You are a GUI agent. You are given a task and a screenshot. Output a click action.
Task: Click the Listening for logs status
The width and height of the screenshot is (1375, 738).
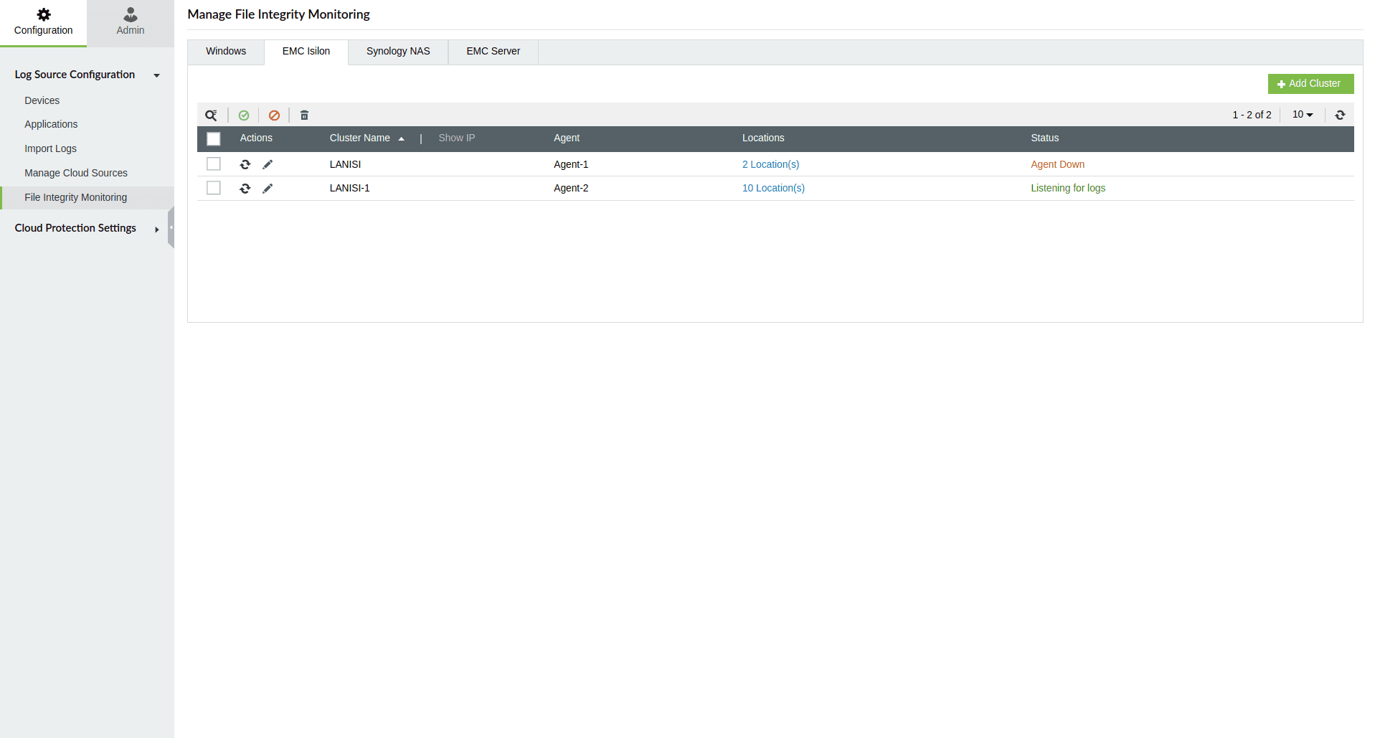pos(1068,188)
